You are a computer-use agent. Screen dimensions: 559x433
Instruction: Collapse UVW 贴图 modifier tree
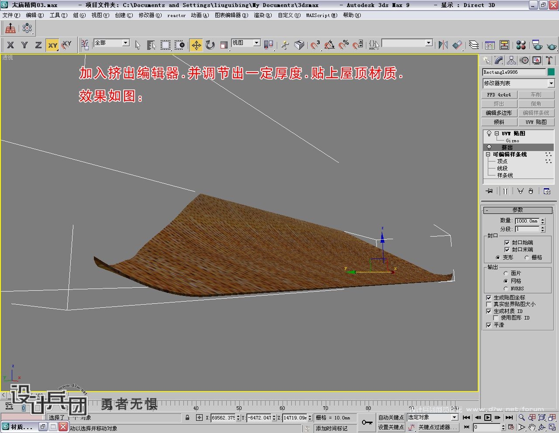pos(497,134)
